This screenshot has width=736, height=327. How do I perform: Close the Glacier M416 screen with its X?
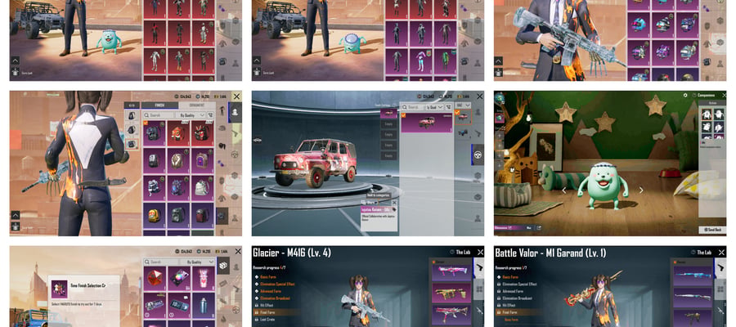(x=480, y=252)
